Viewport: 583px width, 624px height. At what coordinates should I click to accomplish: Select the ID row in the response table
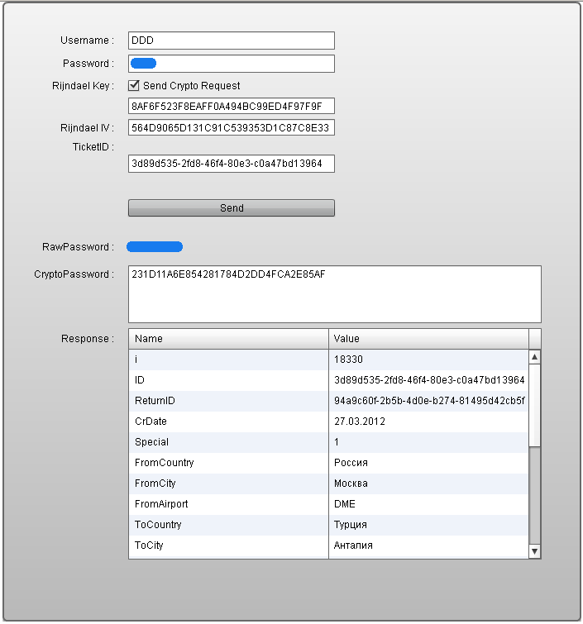pyautogui.click(x=329, y=380)
